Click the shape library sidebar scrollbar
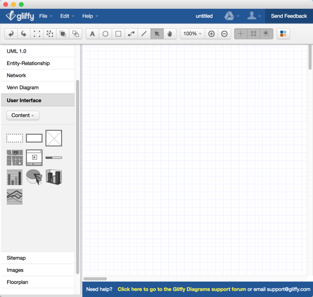The width and height of the screenshot is (313, 297). 78,177
